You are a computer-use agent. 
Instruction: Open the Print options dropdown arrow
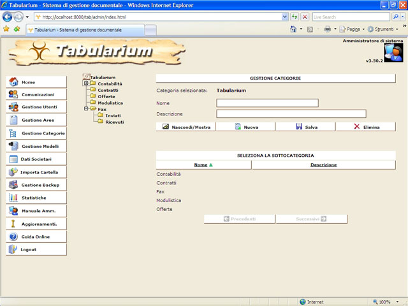pos(335,29)
